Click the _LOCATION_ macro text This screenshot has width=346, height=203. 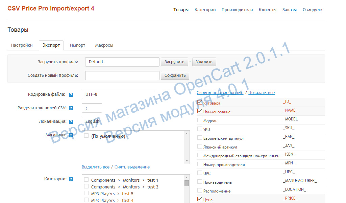[x=294, y=189]
